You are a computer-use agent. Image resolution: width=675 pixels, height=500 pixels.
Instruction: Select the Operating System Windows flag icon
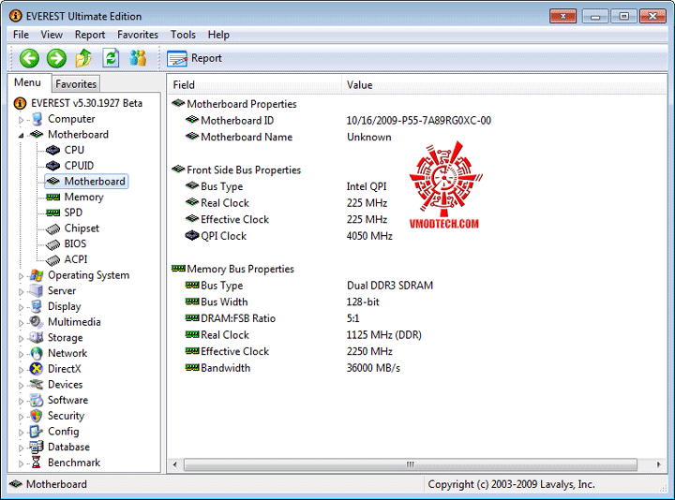click(37, 275)
